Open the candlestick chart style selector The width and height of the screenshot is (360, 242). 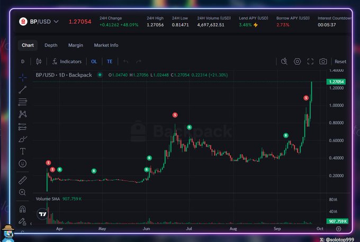[x=39, y=61]
